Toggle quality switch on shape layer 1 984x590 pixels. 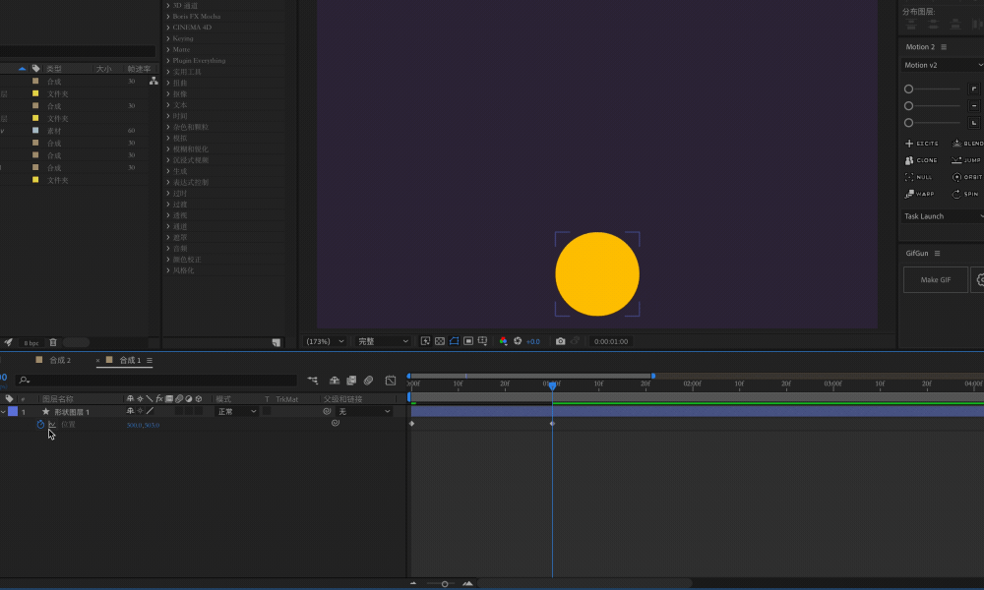click(150, 411)
